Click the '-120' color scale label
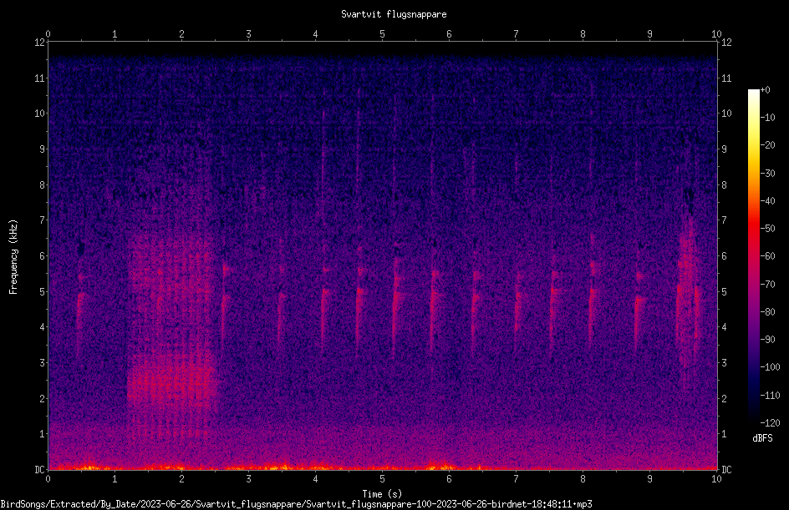This screenshot has height=510, width=789. (770, 423)
